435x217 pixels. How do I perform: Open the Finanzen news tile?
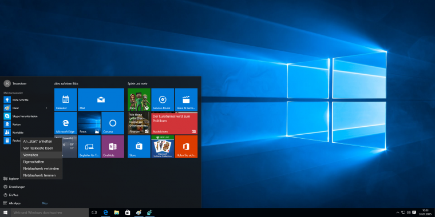click(x=139, y=123)
